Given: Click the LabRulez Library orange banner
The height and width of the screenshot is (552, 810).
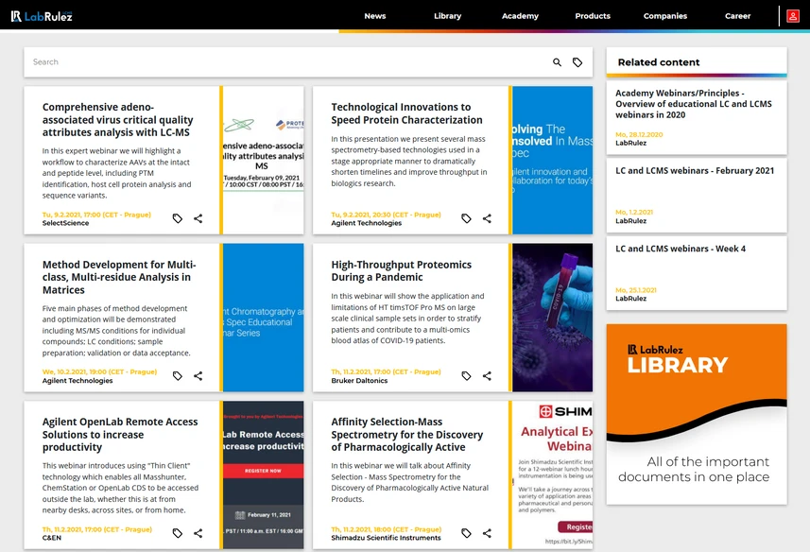Looking at the screenshot, I should (x=697, y=414).
